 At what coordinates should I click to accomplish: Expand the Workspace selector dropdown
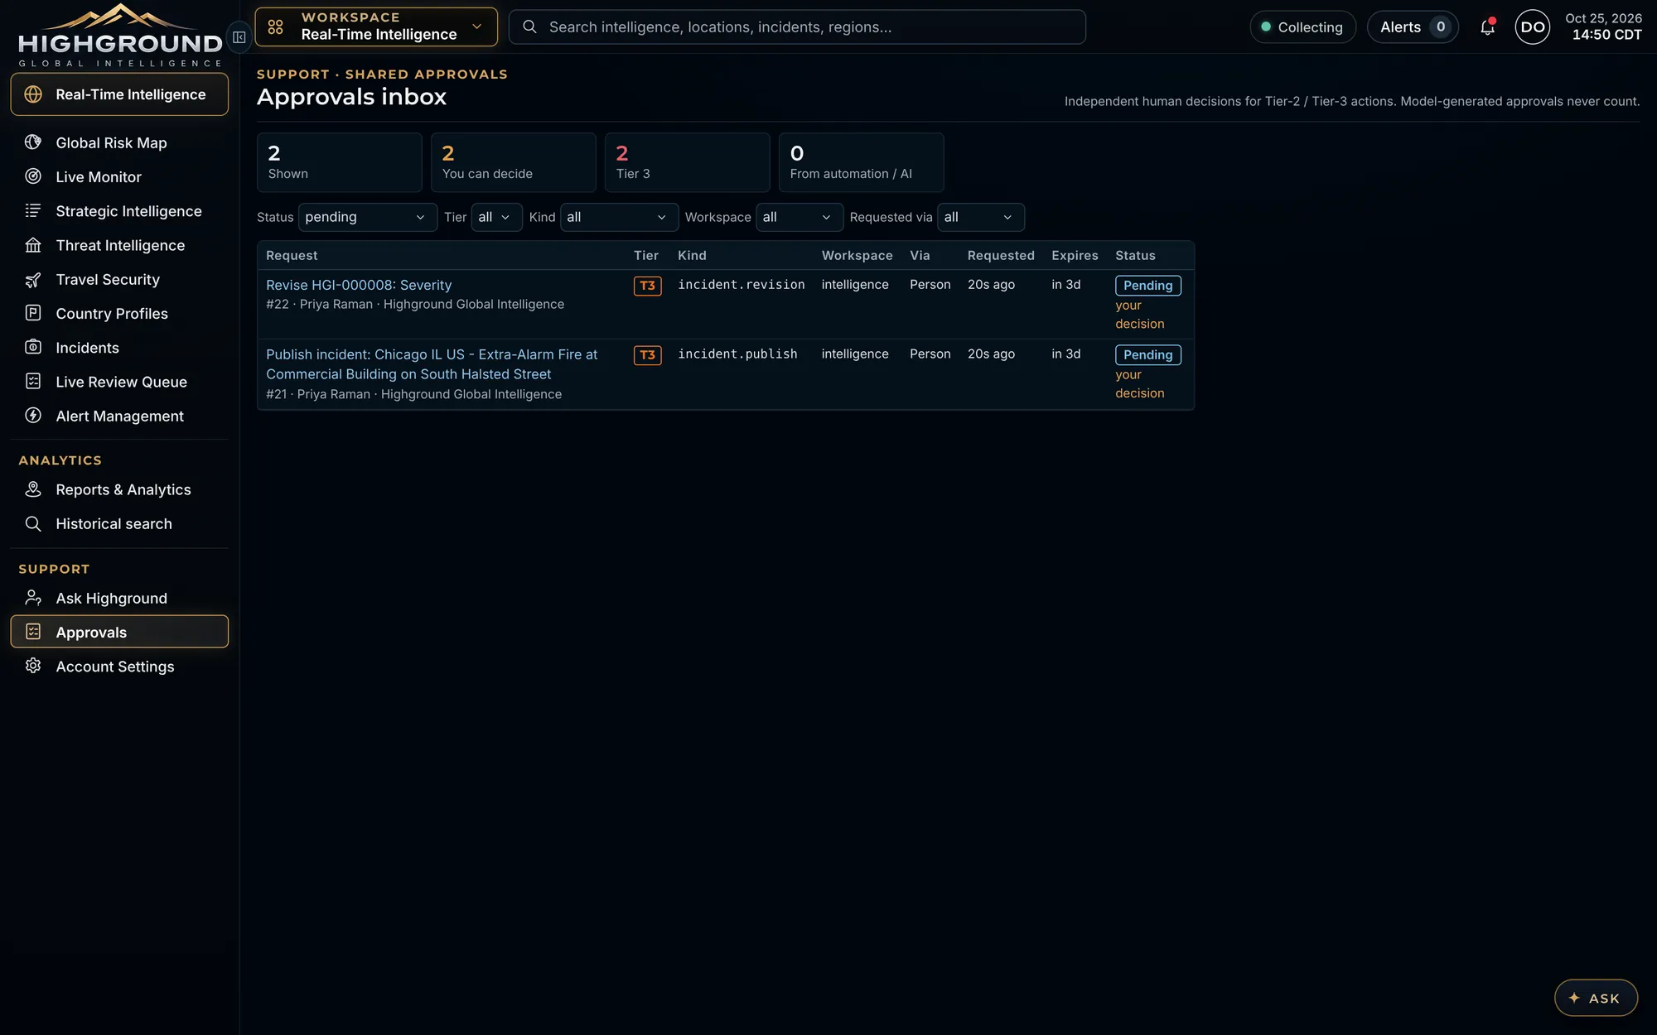coord(376,27)
